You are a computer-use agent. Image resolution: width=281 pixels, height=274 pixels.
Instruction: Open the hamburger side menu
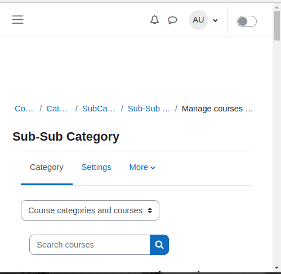click(18, 20)
